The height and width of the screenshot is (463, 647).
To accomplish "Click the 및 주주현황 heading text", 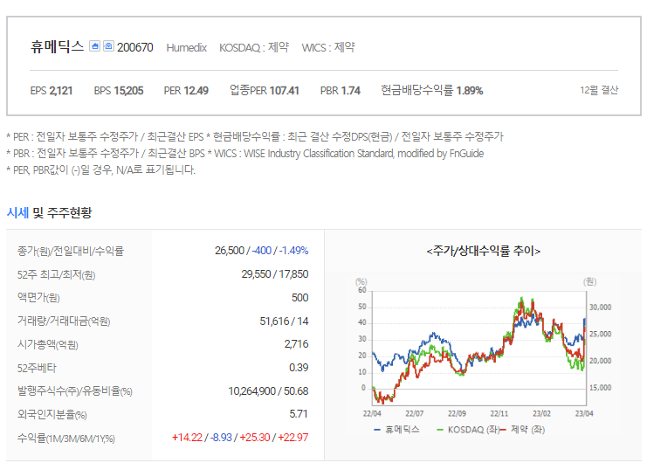I will 62,213.
